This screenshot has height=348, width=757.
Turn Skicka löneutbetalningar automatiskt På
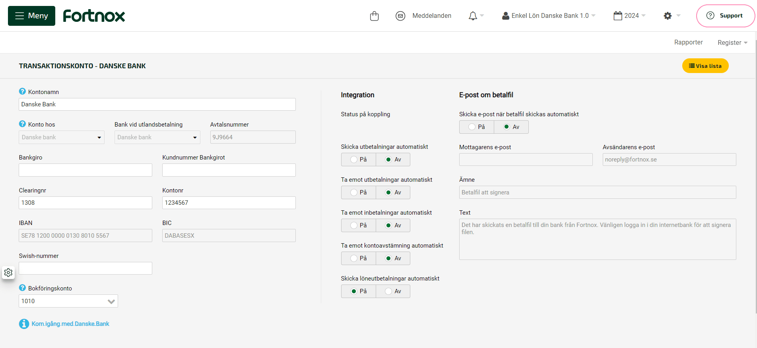(359, 291)
